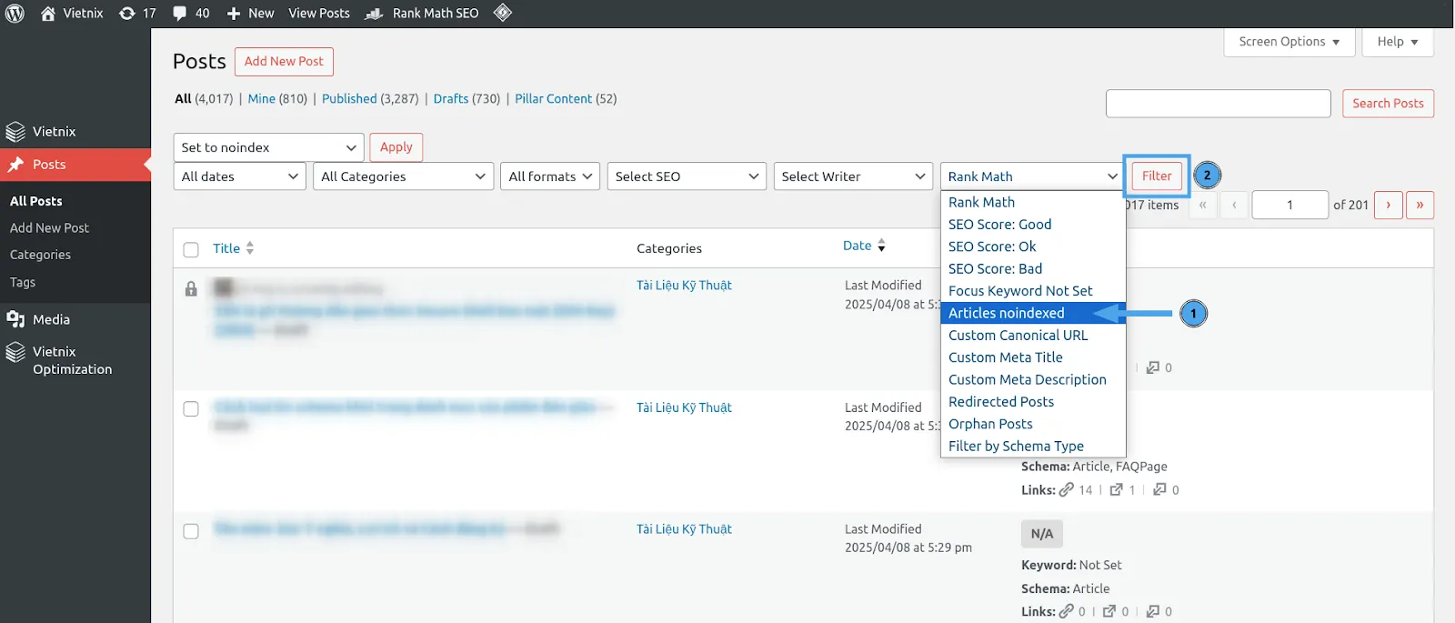Open Add New Post sidebar submenu
The width and height of the screenshot is (1455, 623).
tap(49, 228)
